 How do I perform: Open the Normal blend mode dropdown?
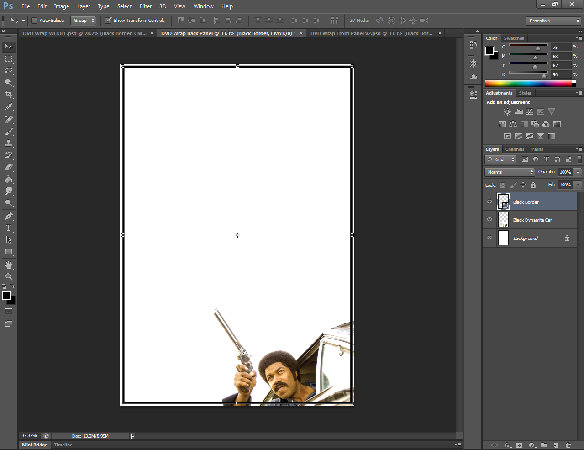click(510, 172)
